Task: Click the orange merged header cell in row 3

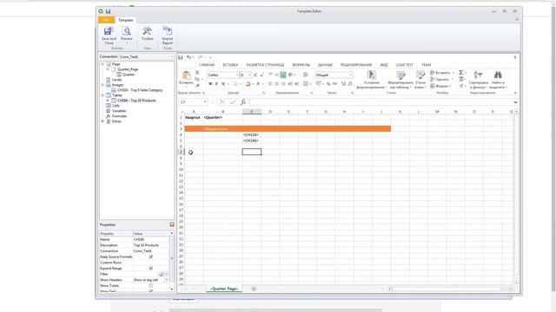Action: pyautogui.click(x=288, y=129)
